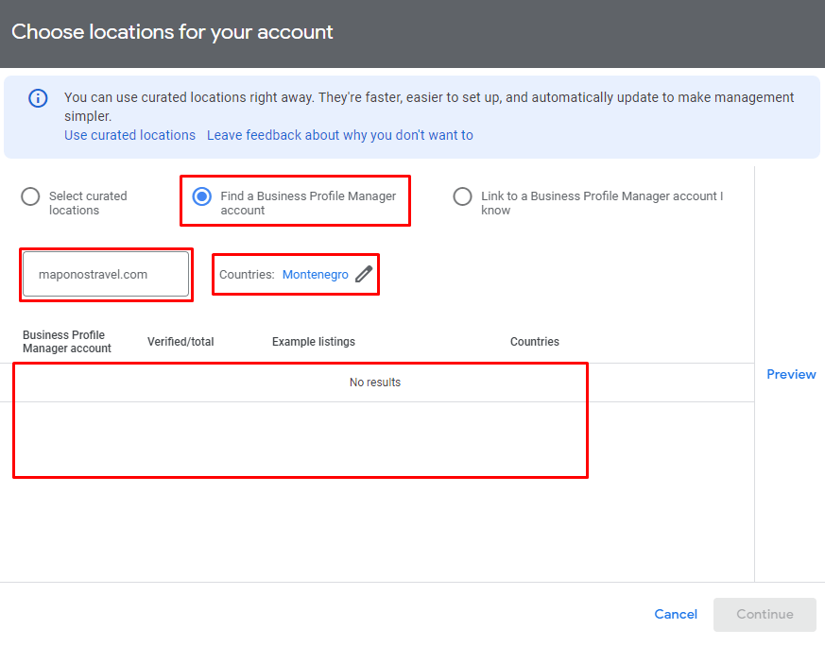Click the Countries: label
Image resolution: width=825 pixels, height=646 pixels.
[x=247, y=275]
